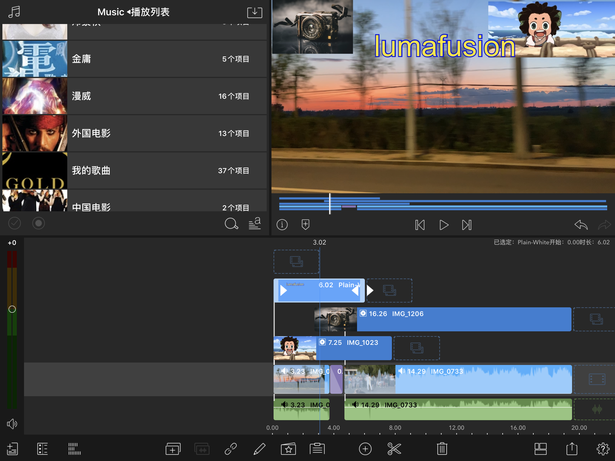
Task: Open the 金庸 playlist
Action: pos(135,59)
